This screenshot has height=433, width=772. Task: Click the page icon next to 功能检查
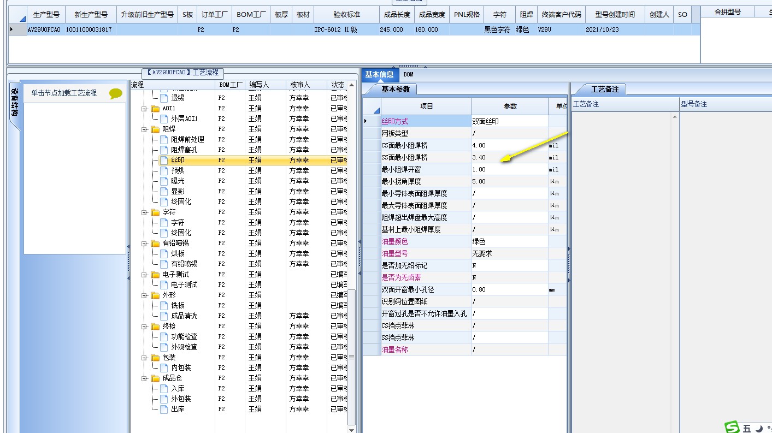164,336
